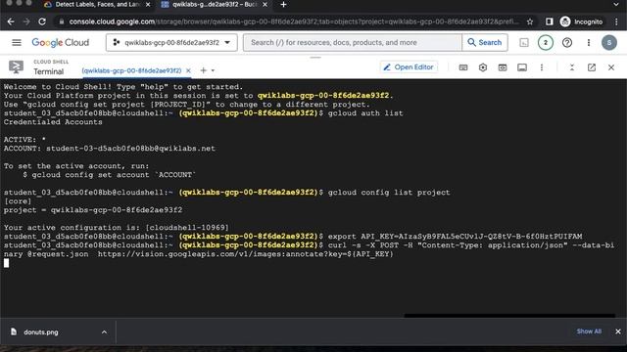Add a new terminal tab
Image resolution: width=627 pixels, height=352 pixels.
pos(203,70)
